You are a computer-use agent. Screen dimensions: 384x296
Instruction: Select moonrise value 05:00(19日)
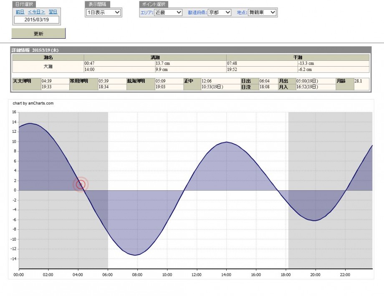pyautogui.click(x=316, y=81)
